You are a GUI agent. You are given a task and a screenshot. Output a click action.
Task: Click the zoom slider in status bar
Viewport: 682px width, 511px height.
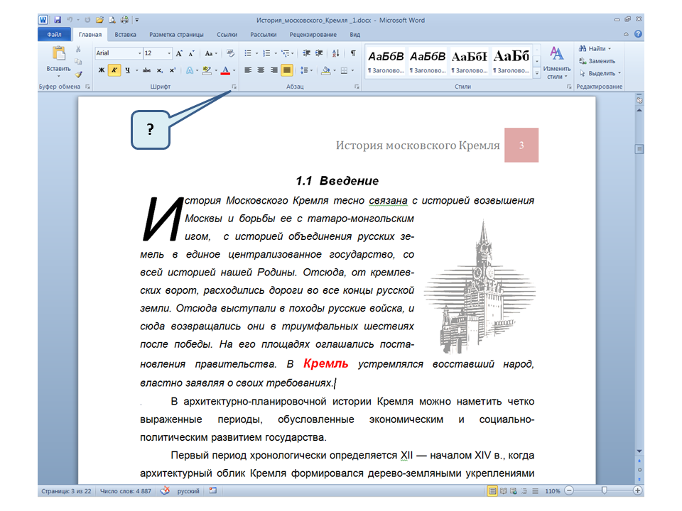pos(604,490)
